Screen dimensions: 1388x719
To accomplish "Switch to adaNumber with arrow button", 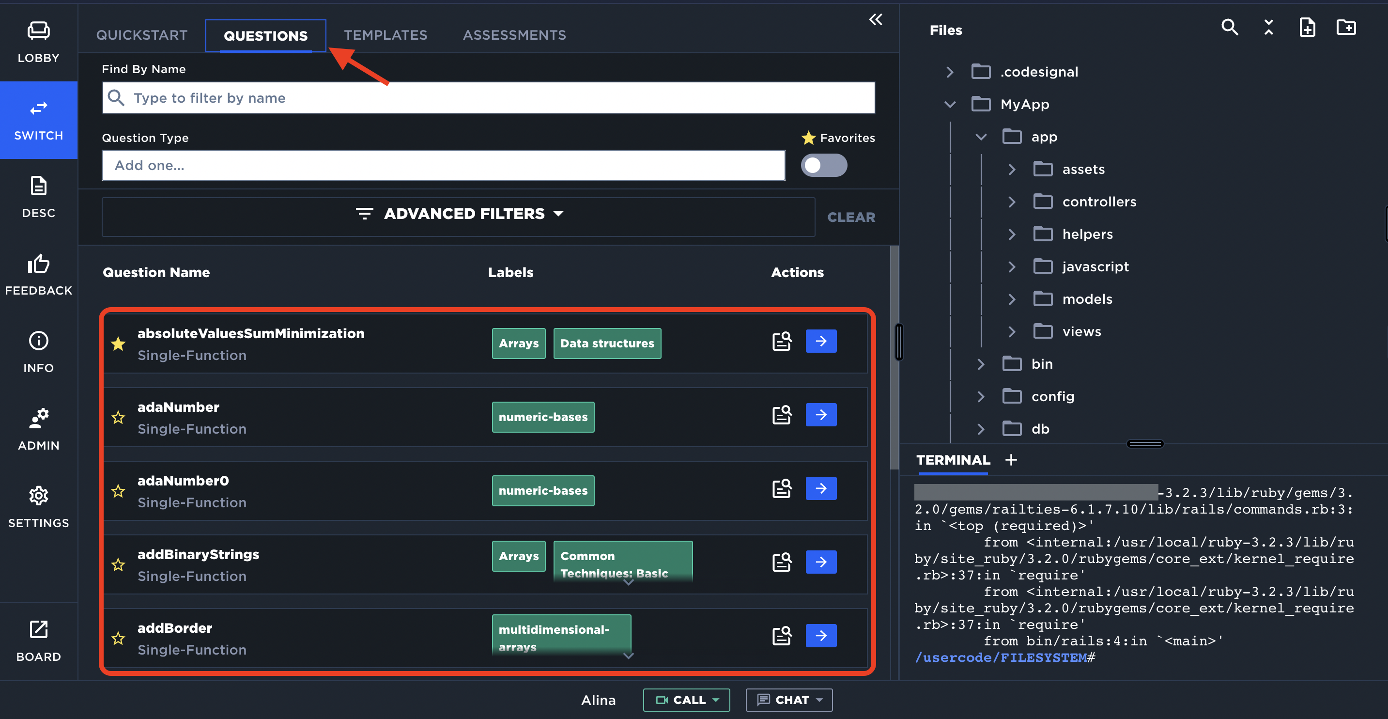I will click(821, 415).
